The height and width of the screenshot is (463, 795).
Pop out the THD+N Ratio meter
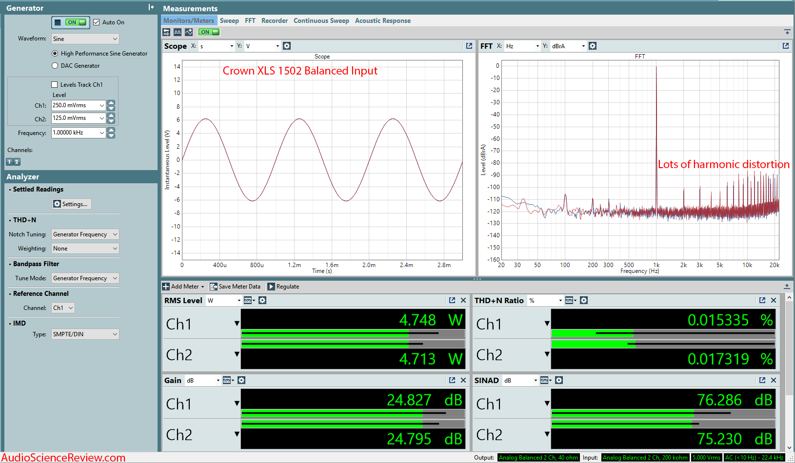[762, 300]
